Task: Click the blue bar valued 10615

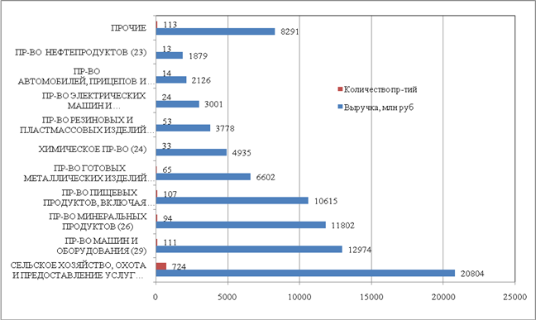Action: (232, 201)
